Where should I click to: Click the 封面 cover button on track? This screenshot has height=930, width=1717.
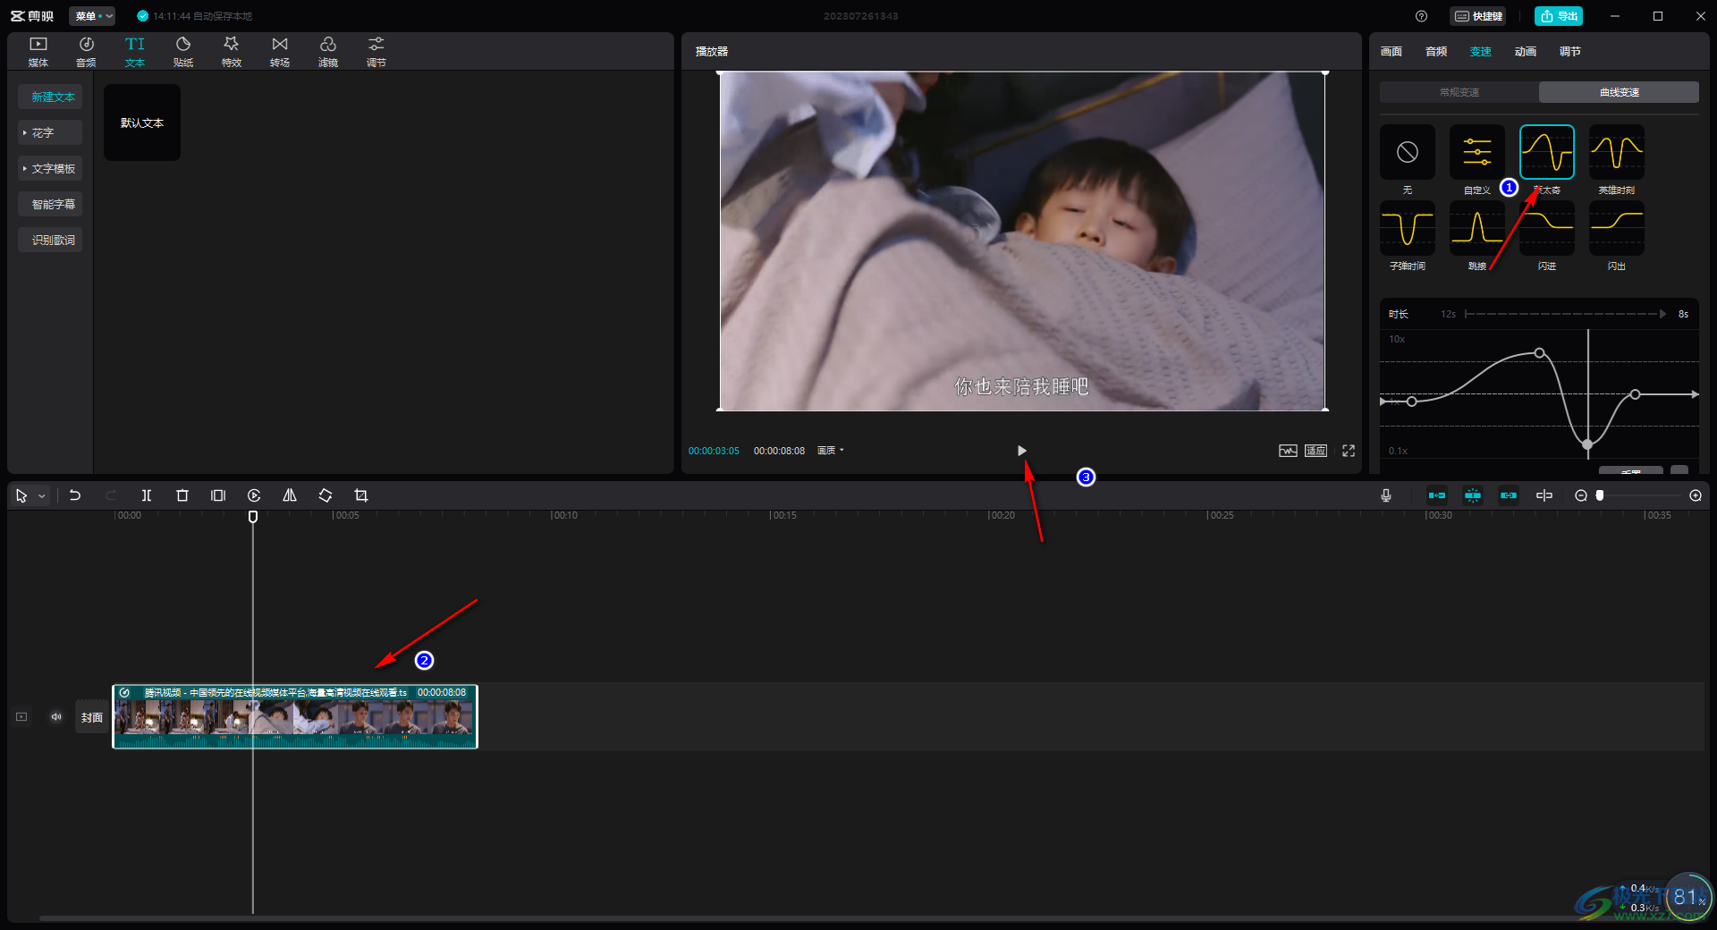(92, 717)
